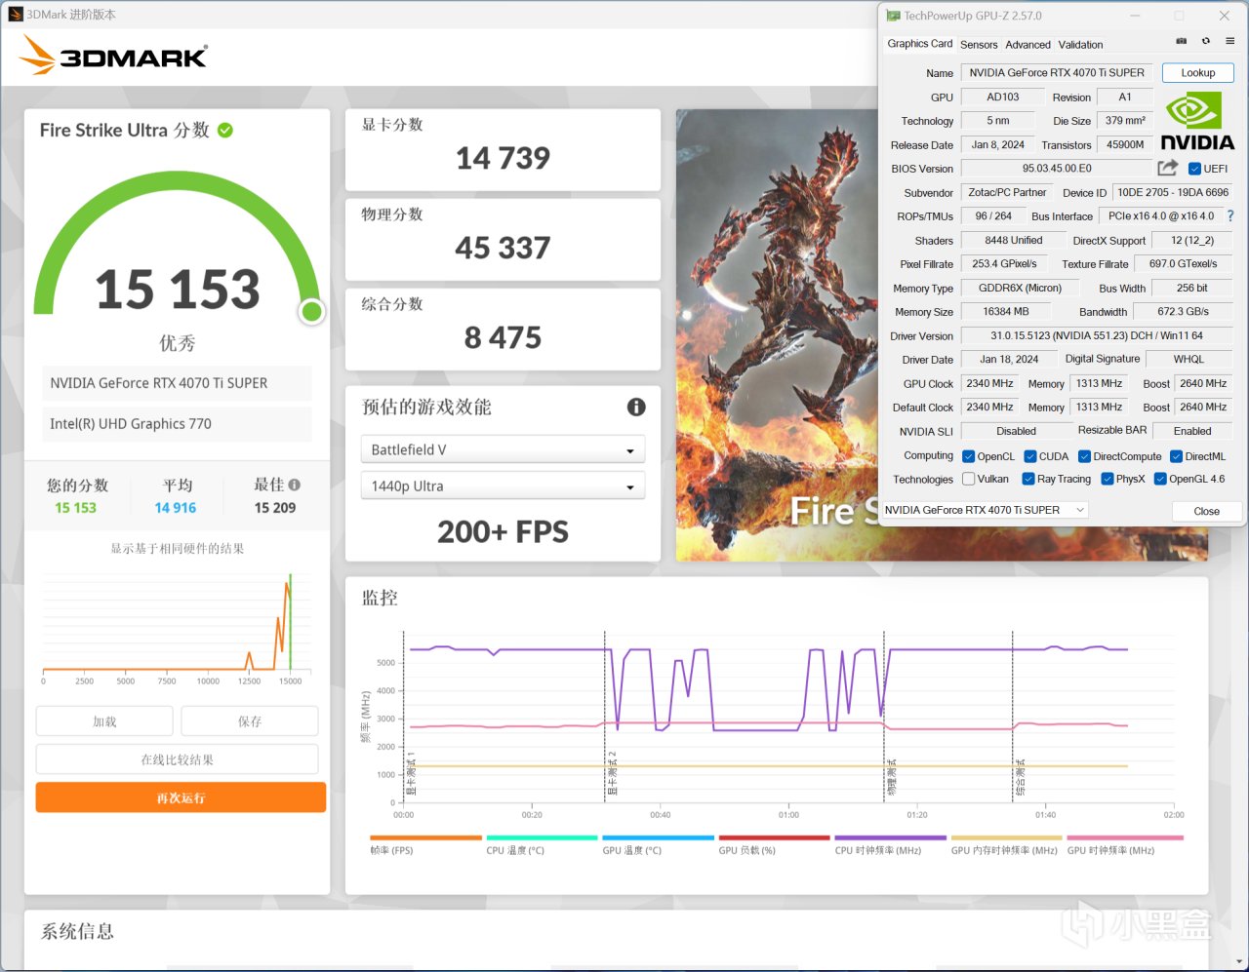This screenshot has width=1249, height=972.
Task: Click the NVIDIA logo in GPU-Z
Action: coord(1197,122)
